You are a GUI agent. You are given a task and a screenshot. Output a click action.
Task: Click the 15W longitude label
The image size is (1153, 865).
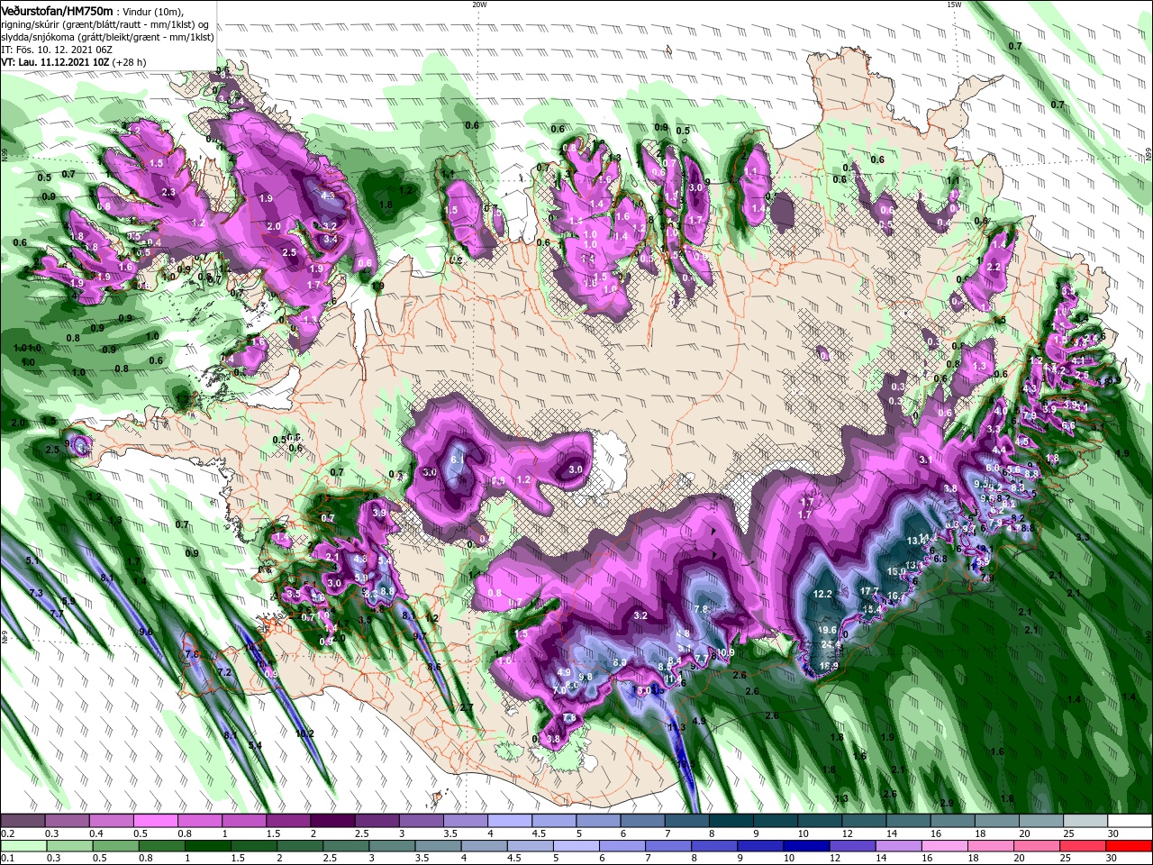pyautogui.click(x=954, y=5)
